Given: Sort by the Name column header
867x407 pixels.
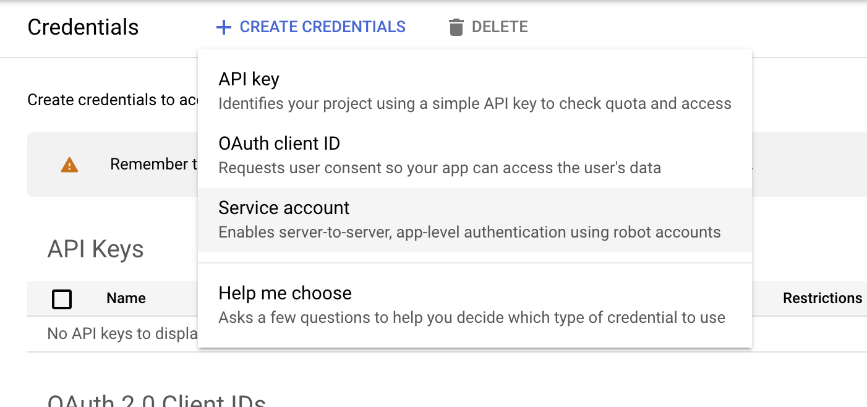Looking at the screenshot, I should point(126,298).
